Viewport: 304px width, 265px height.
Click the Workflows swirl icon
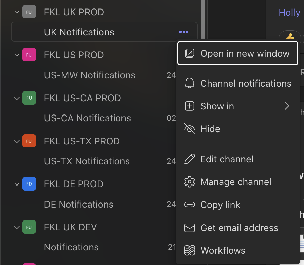point(189,250)
